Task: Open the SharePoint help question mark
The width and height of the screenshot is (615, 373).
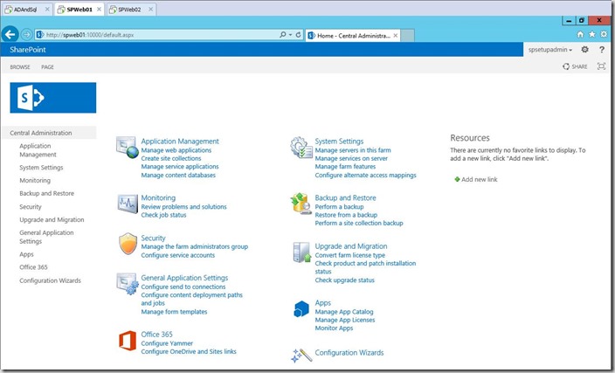Action: pyautogui.click(x=602, y=50)
